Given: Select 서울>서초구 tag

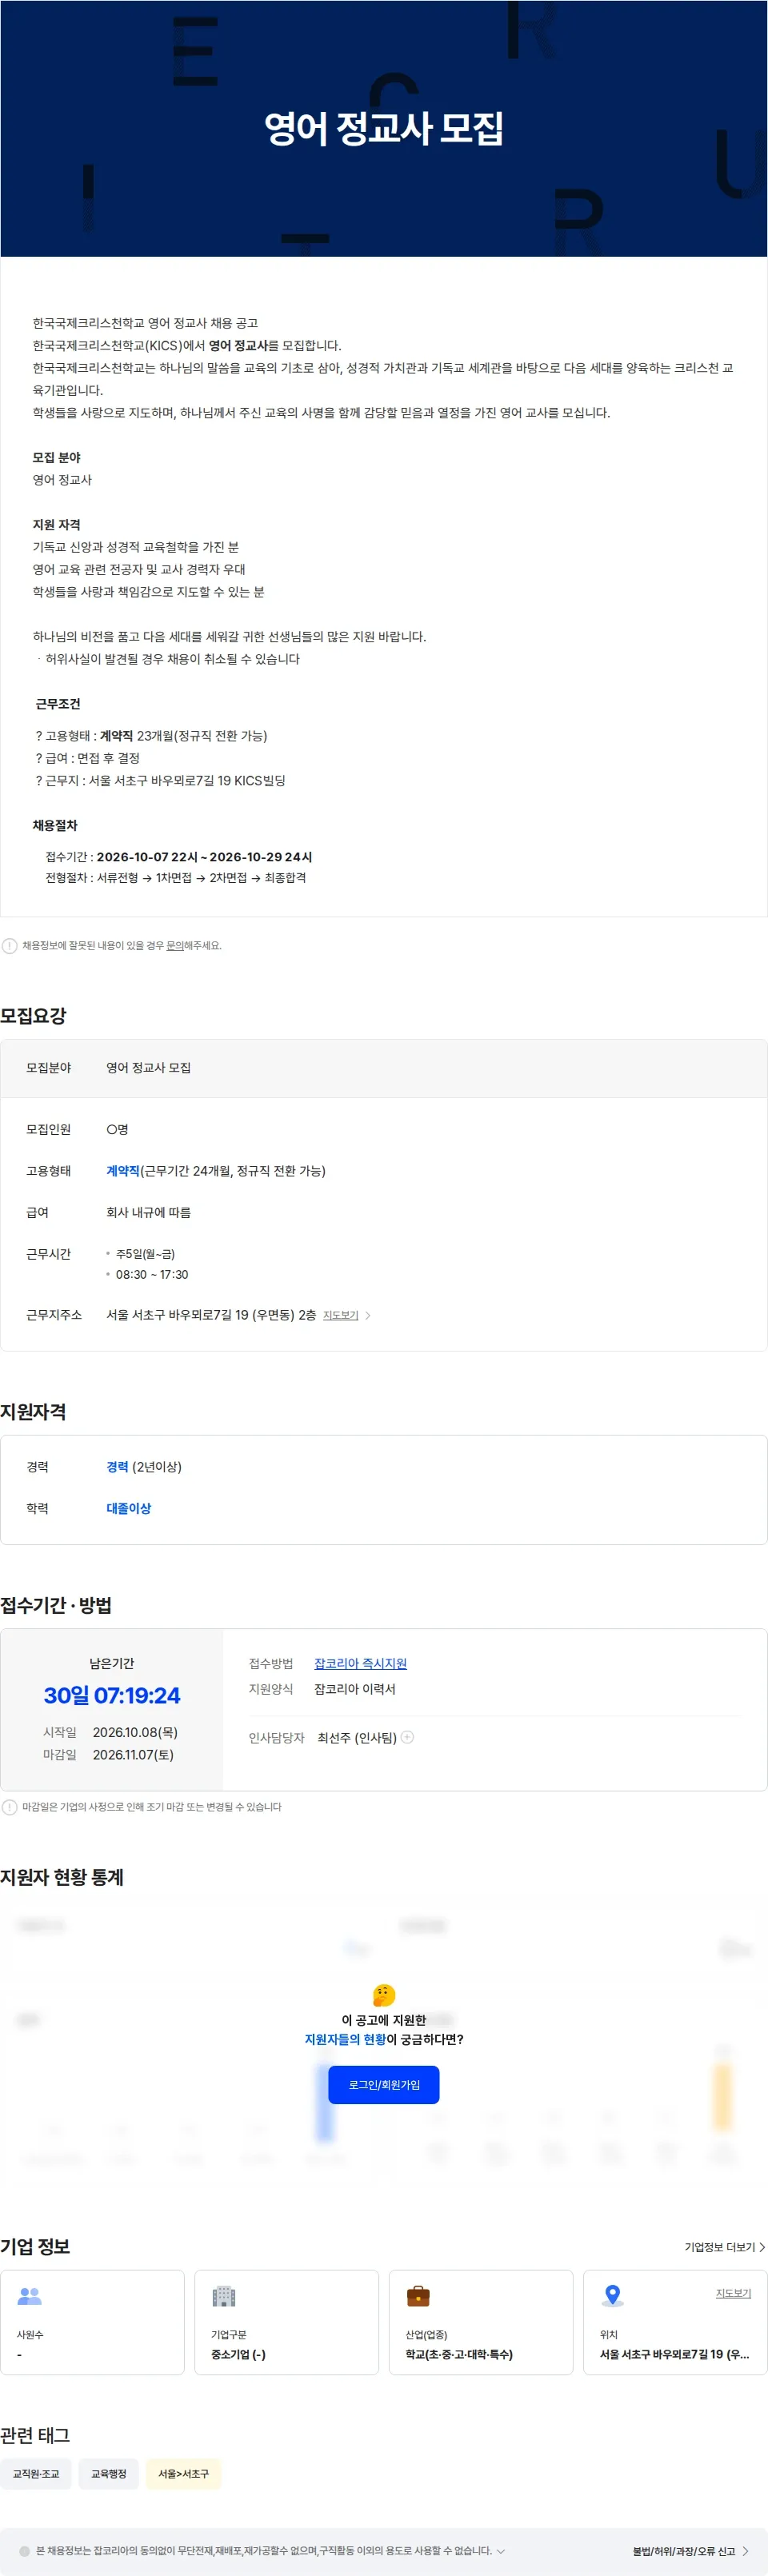Looking at the screenshot, I should pos(184,2473).
